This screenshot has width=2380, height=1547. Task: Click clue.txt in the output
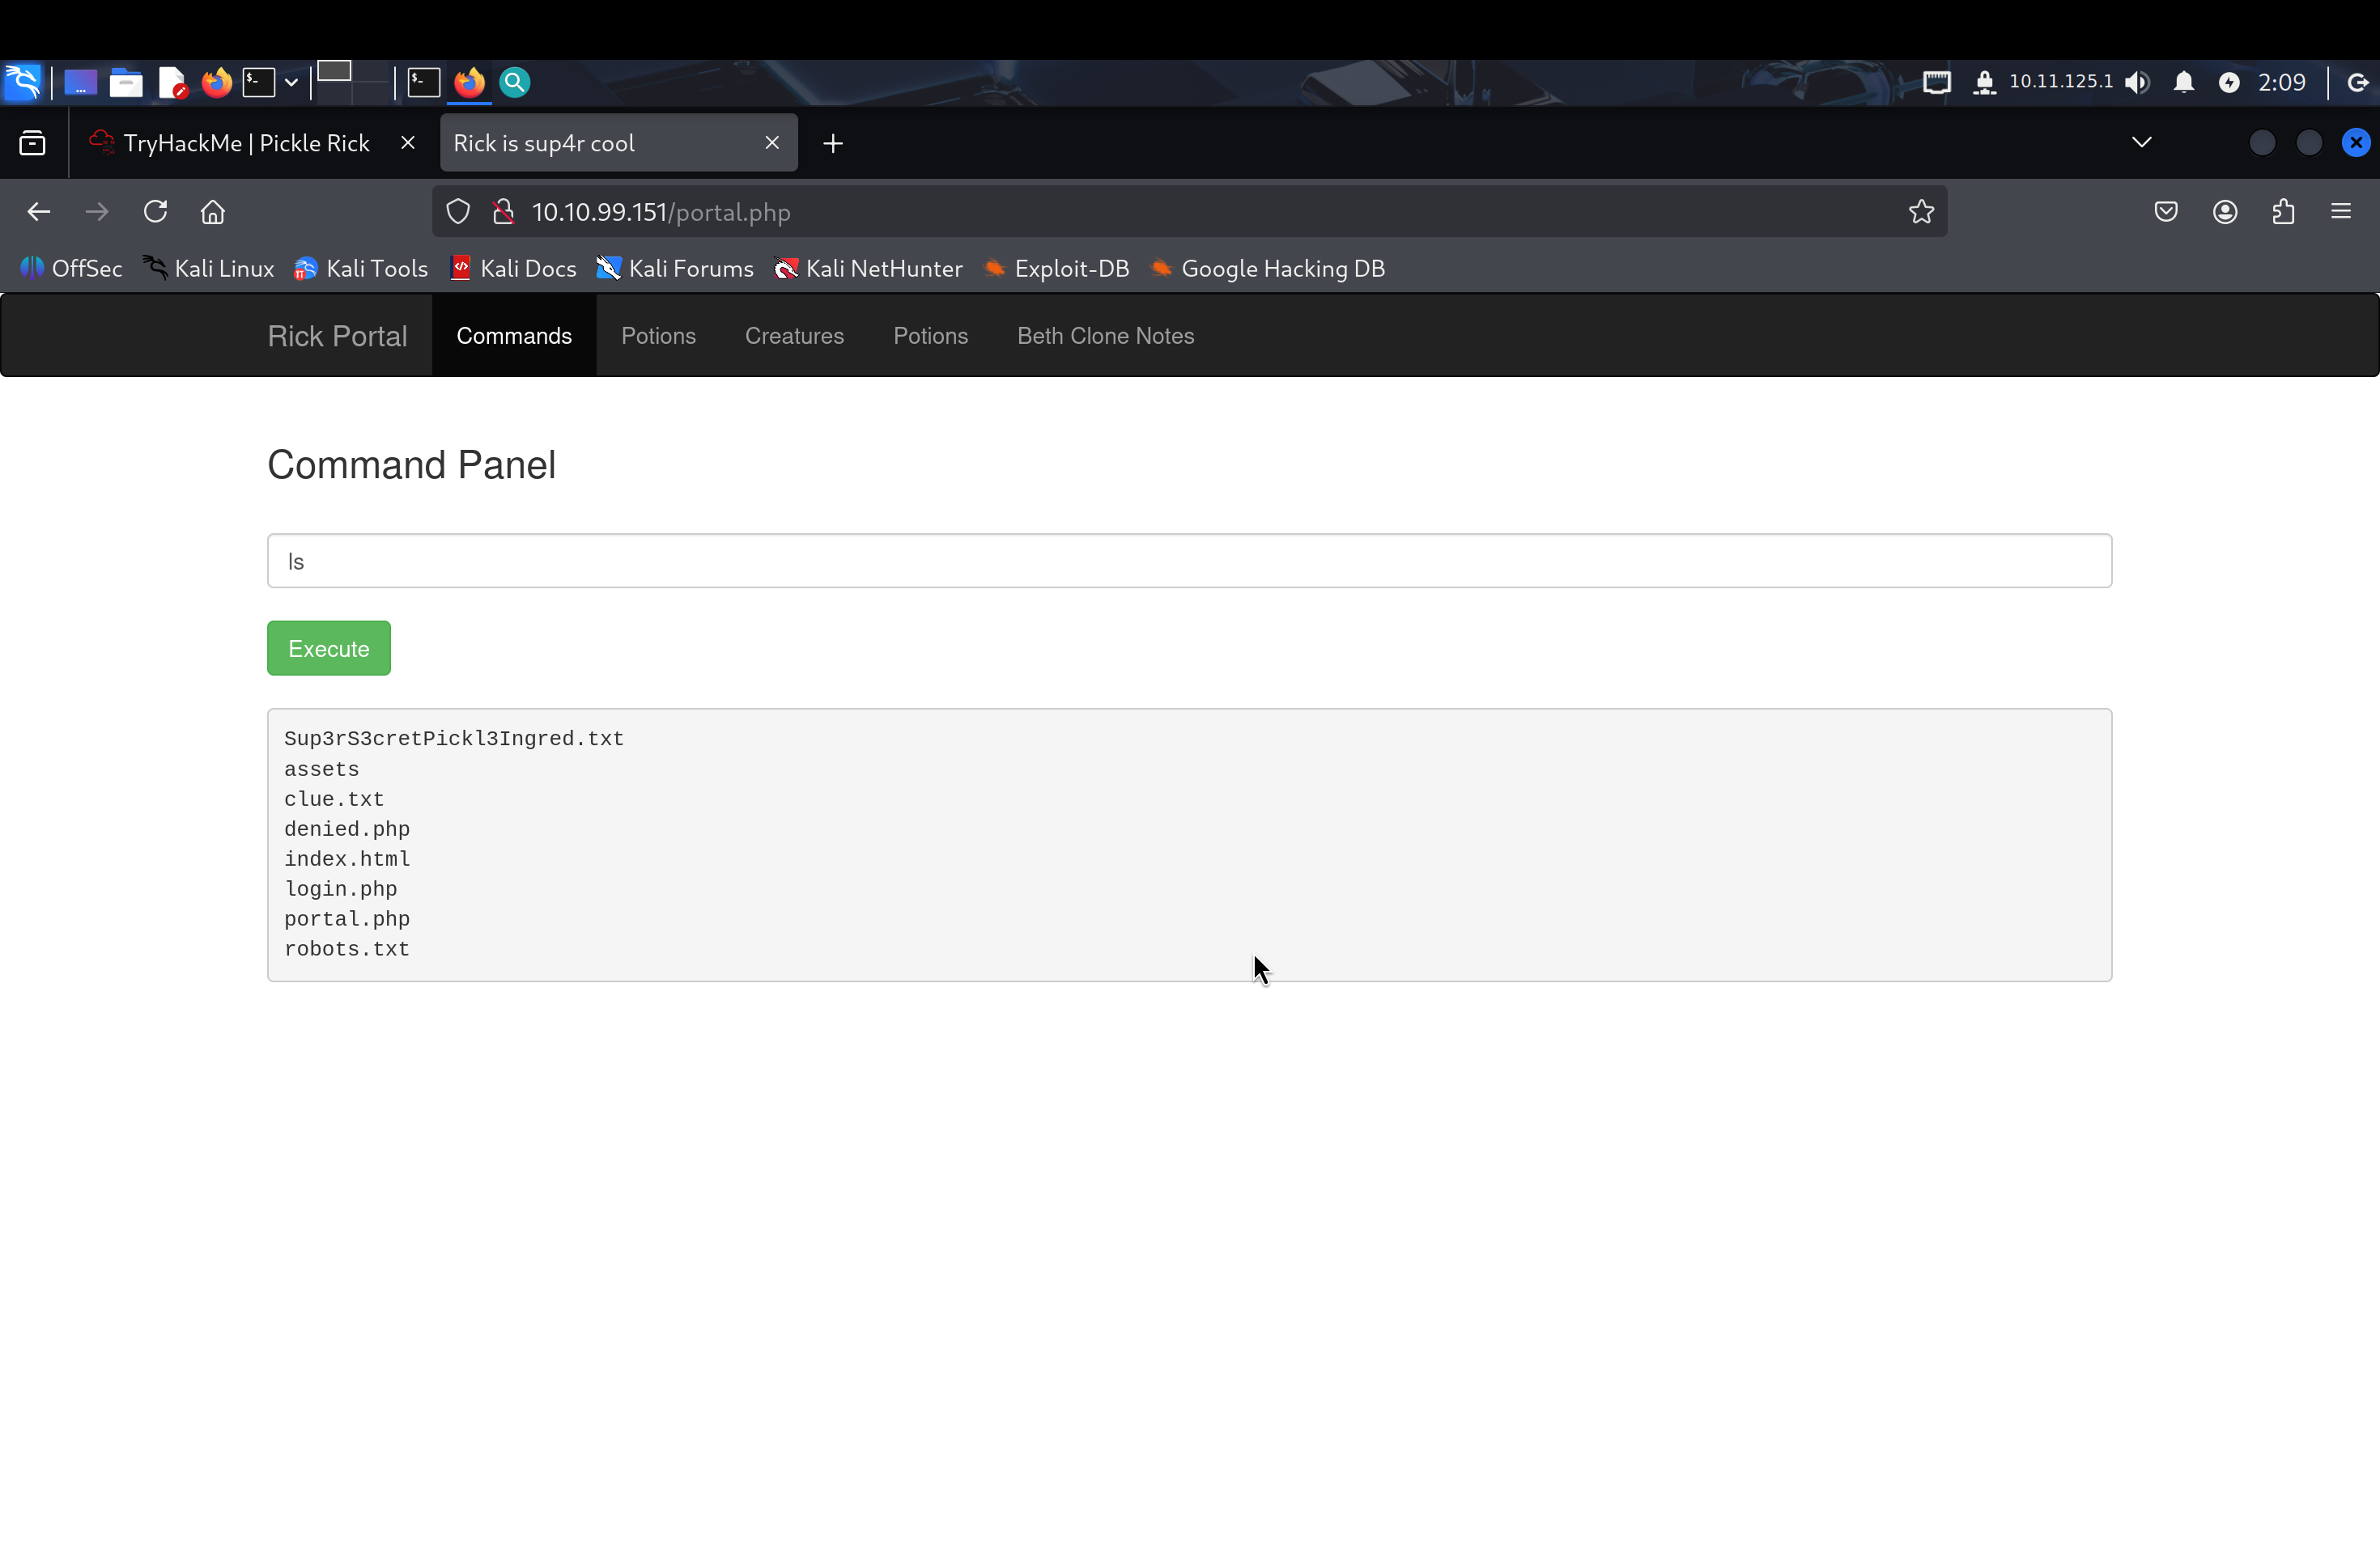pos(334,799)
